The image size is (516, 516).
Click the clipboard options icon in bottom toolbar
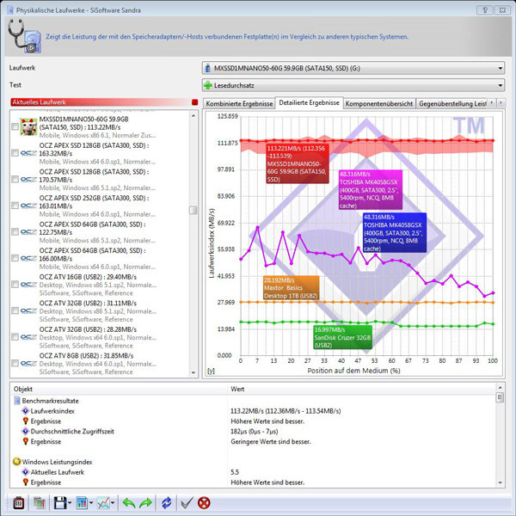(x=18, y=503)
